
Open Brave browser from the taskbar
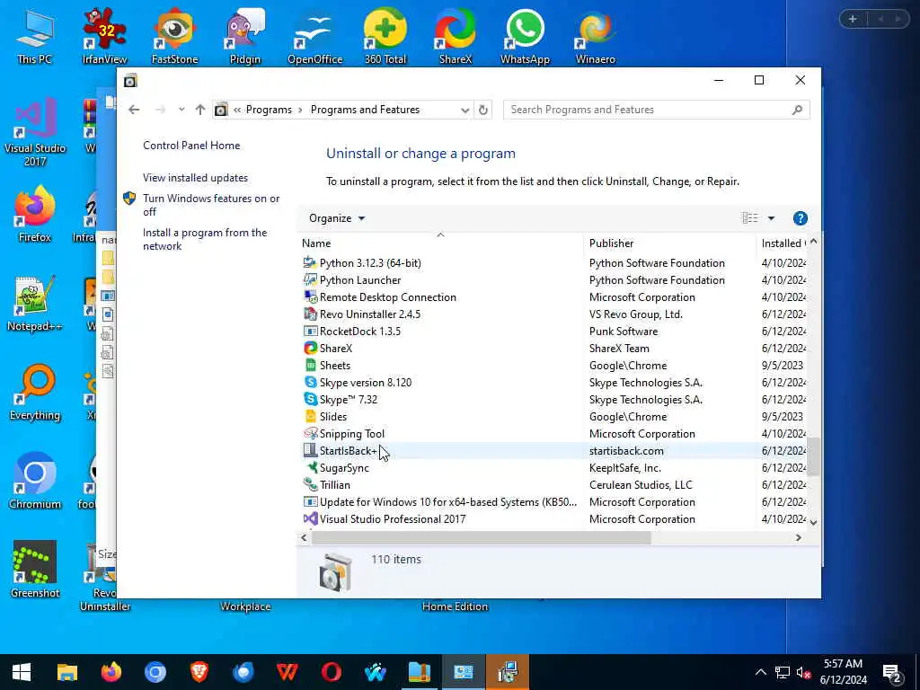pos(199,672)
